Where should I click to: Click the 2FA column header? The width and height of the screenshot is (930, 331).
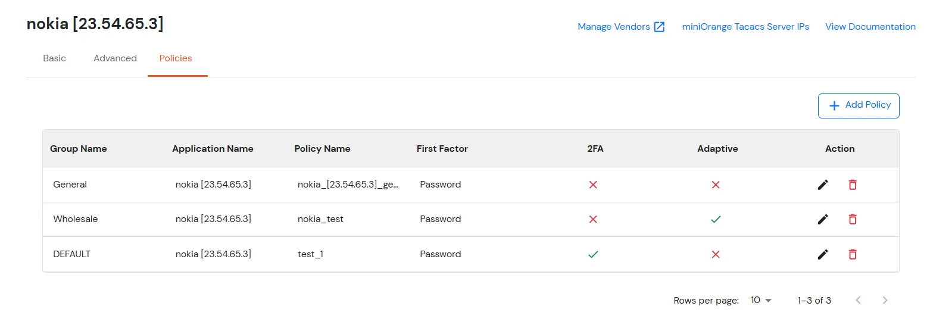595,149
